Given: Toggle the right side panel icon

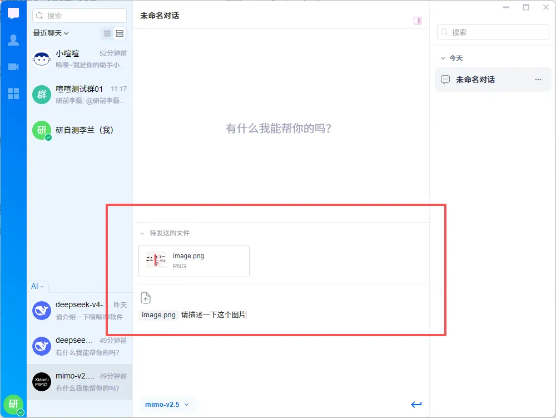Looking at the screenshot, I should tap(418, 21).
